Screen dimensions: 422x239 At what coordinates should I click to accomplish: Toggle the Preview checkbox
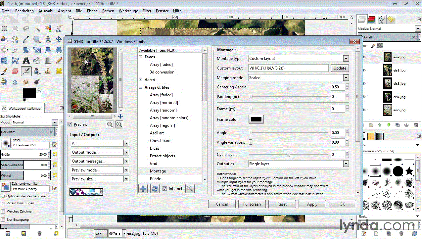pyautogui.click(x=70, y=124)
